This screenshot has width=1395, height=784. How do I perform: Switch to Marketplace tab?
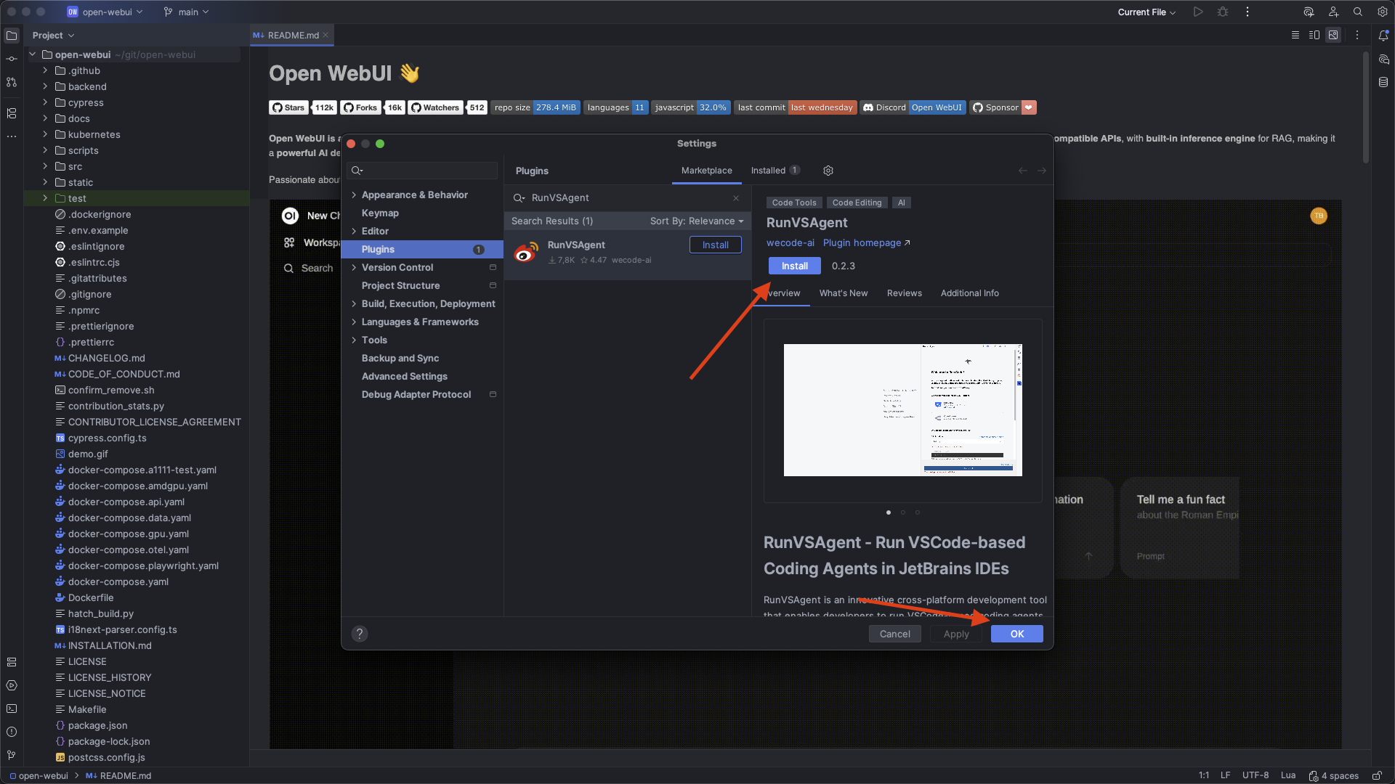707,171
